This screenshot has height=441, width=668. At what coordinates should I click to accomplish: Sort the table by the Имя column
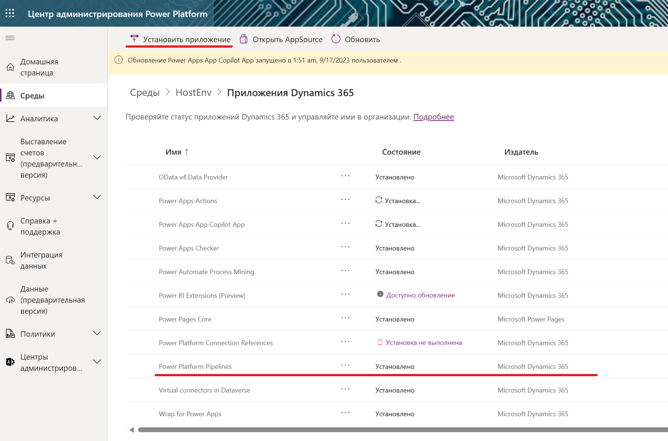point(173,152)
